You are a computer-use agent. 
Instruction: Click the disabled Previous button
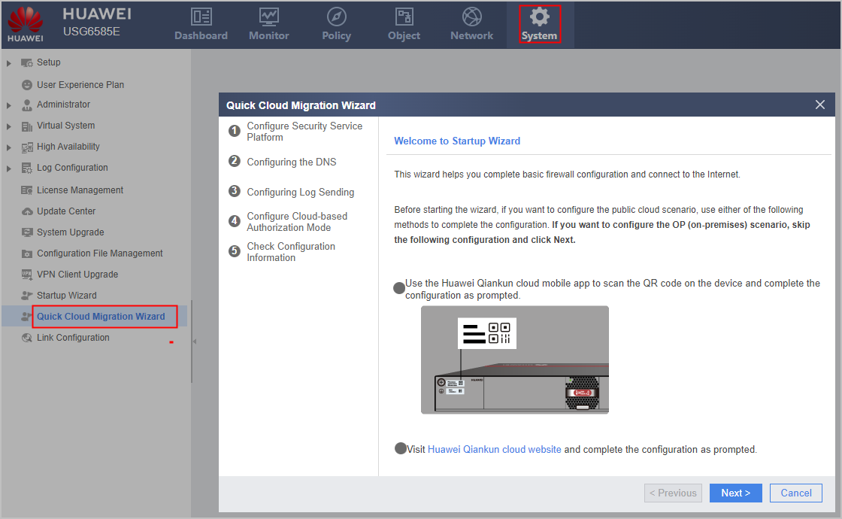click(673, 493)
